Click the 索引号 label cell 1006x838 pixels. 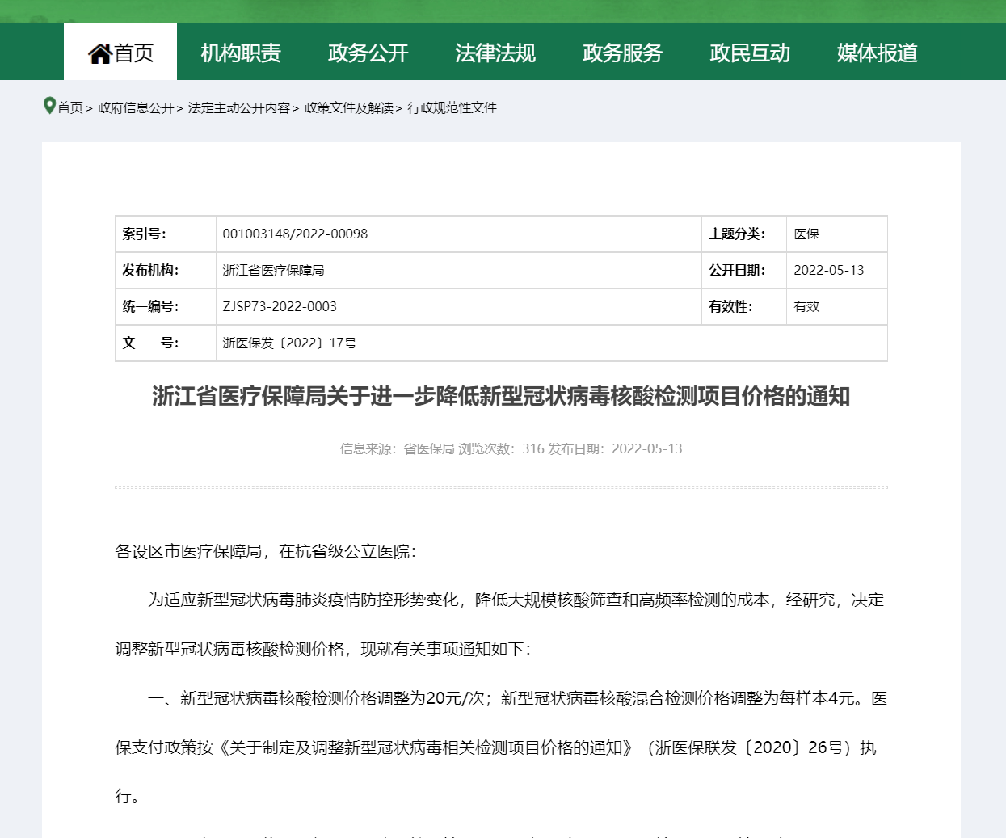click(166, 234)
